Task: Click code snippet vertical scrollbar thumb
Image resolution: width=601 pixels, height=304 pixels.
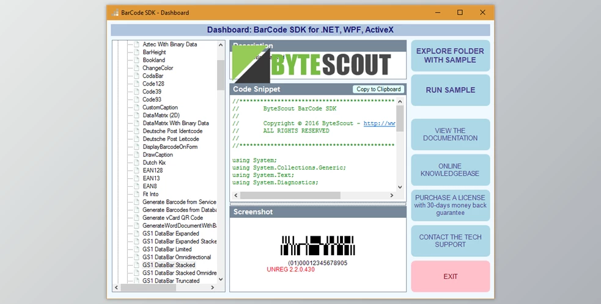Action: [400, 118]
